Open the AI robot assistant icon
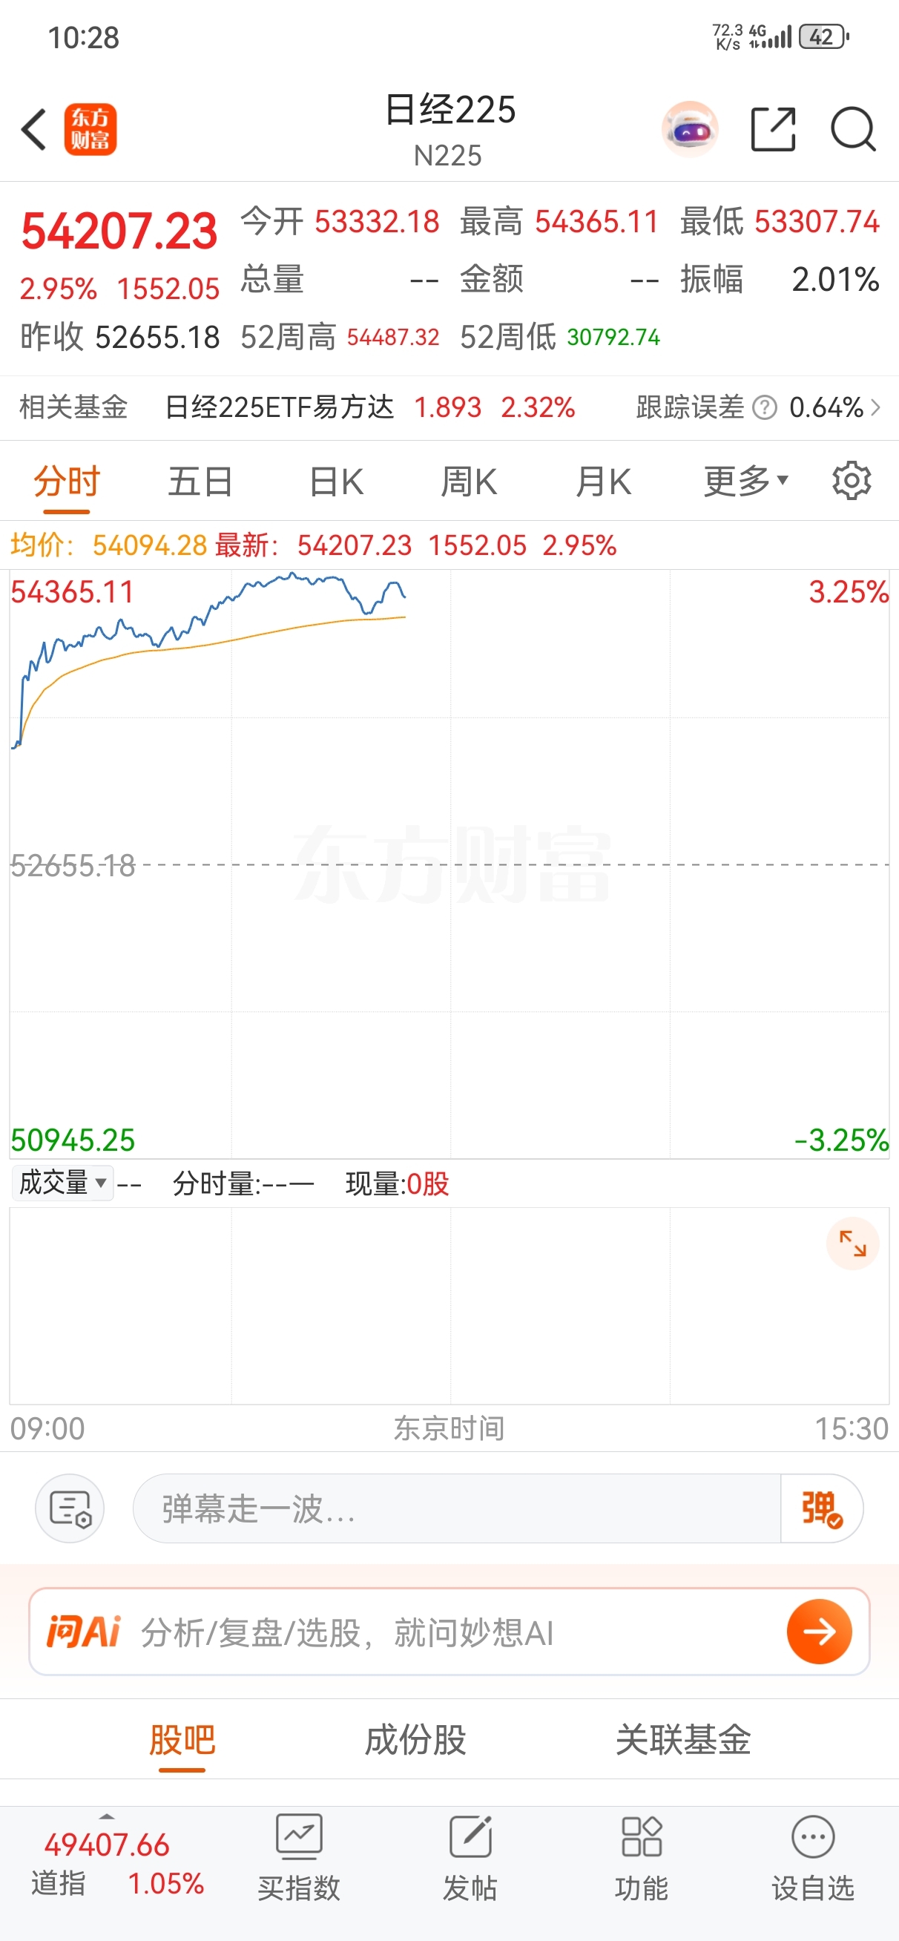The width and height of the screenshot is (899, 1941). pyautogui.click(x=690, y=130)
